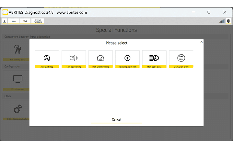Choose the Seat belt warning option
The width and height of the screenshot is (233, 148).
(x=74, y=59)
